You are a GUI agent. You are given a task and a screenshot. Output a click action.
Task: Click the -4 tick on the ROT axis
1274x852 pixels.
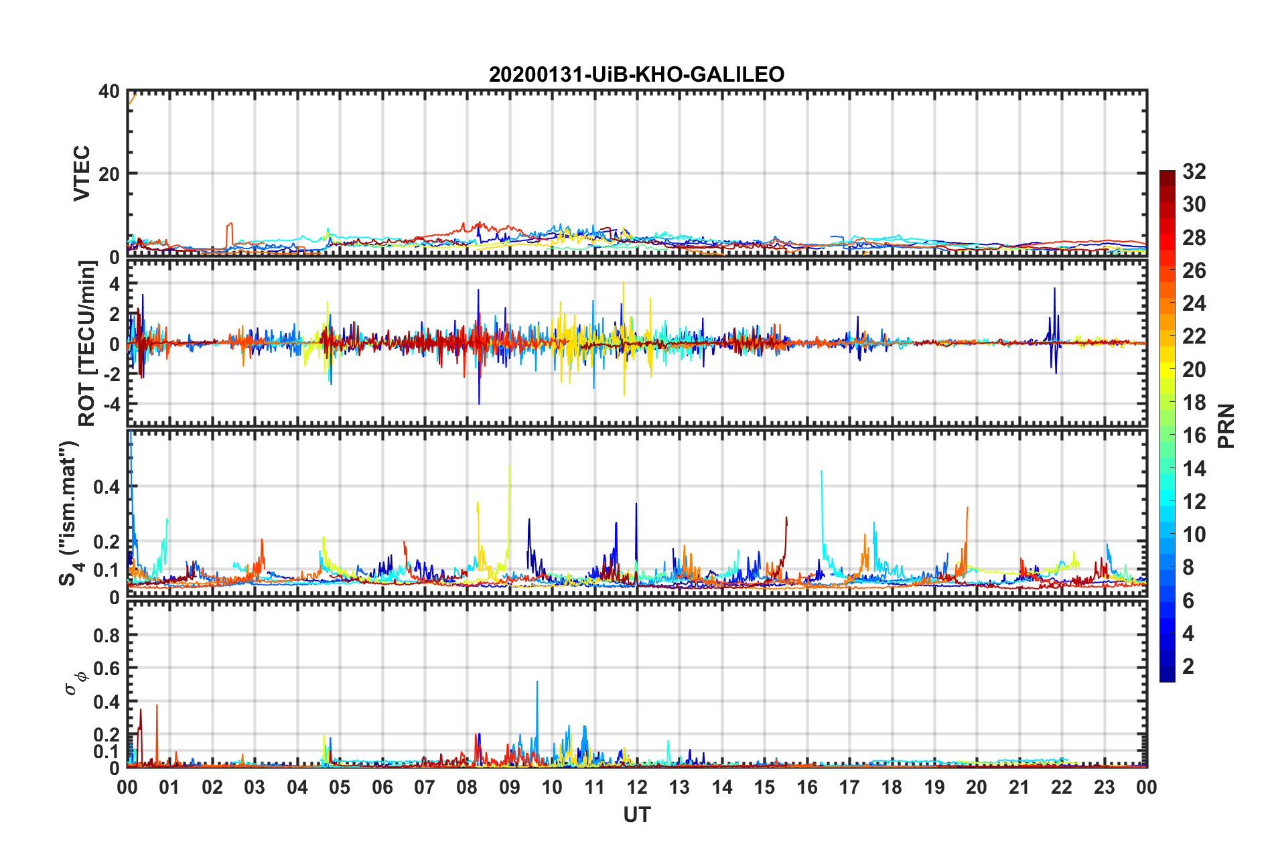click(x=111, y=405)
